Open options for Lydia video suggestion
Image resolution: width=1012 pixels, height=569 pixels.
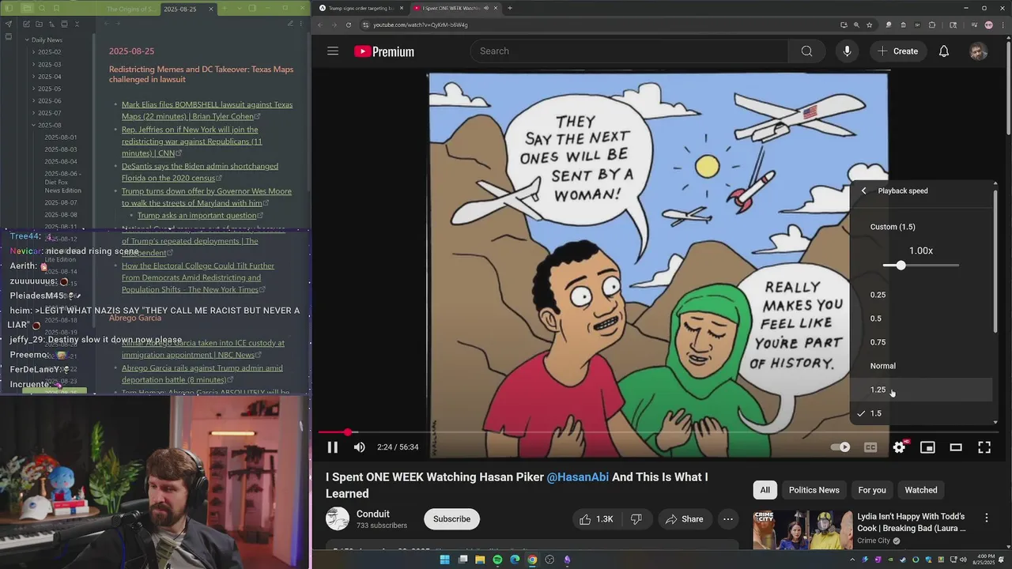pos(986,518)
